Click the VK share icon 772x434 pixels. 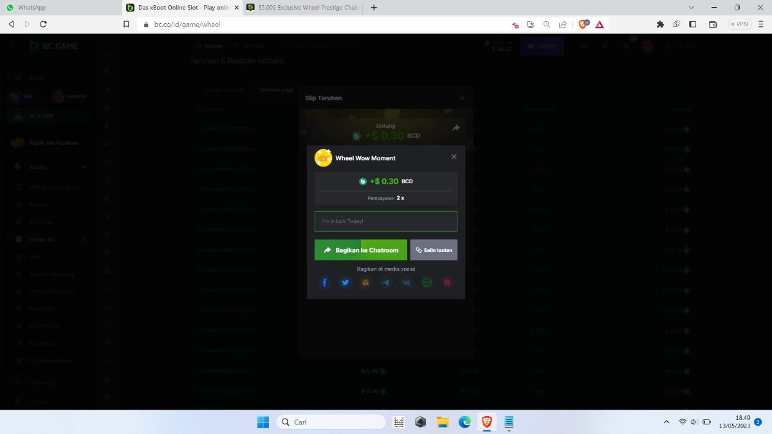406,282
